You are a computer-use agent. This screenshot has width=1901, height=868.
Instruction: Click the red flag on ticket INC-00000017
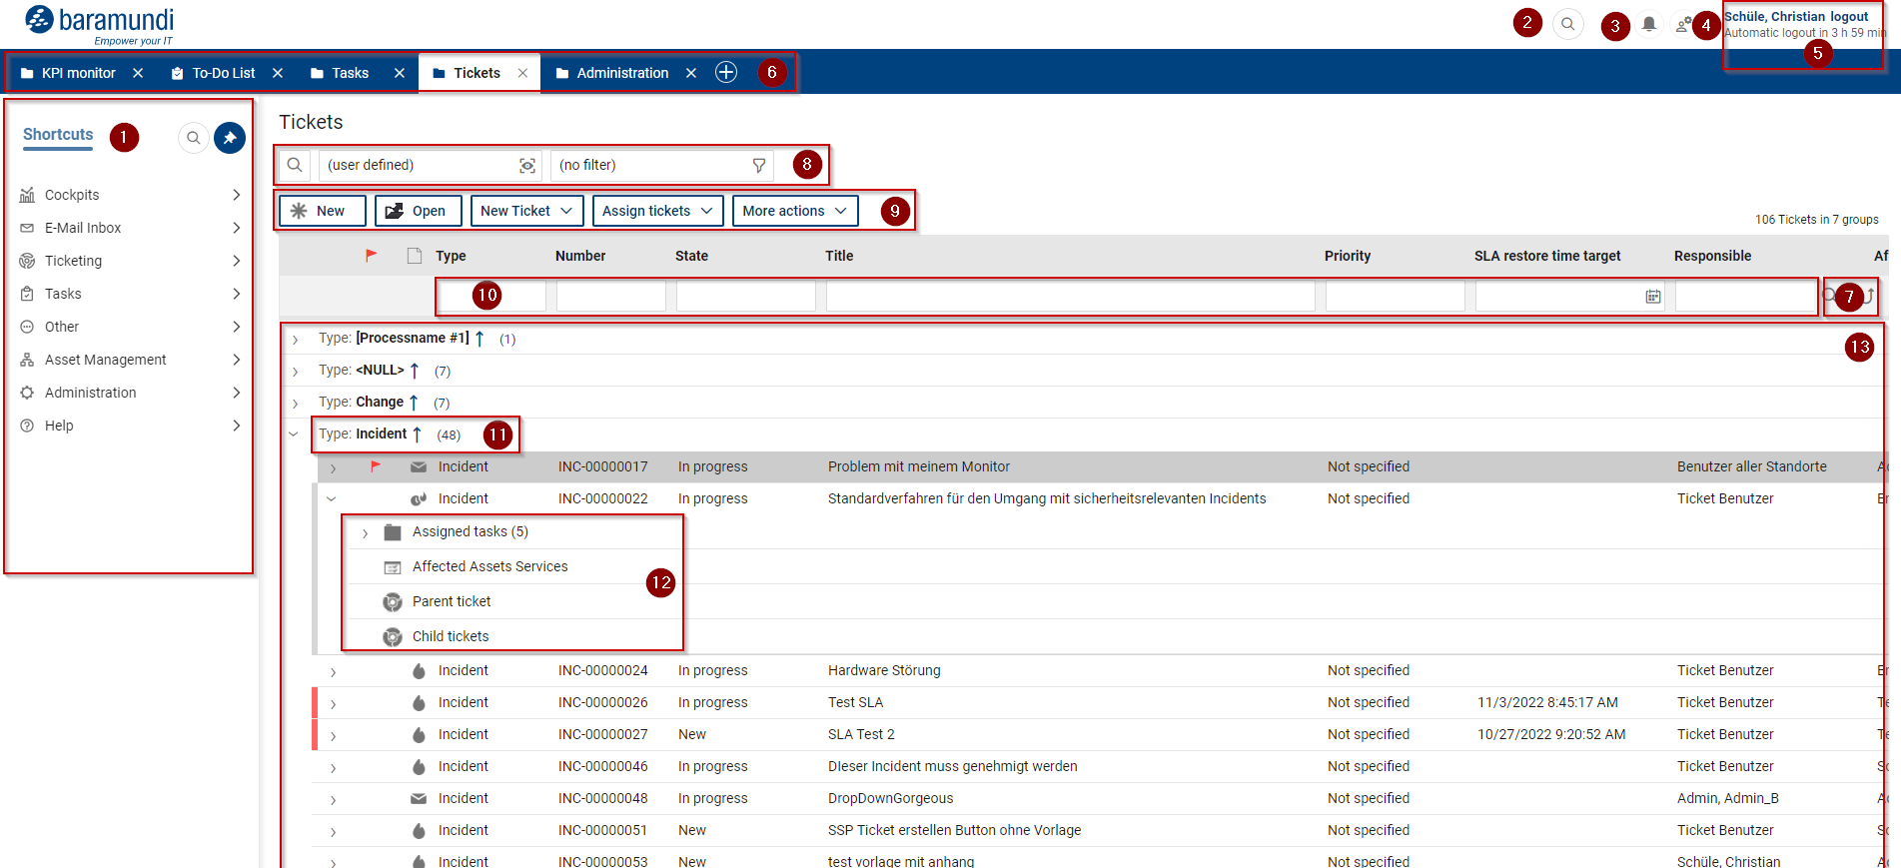point(376,466)
